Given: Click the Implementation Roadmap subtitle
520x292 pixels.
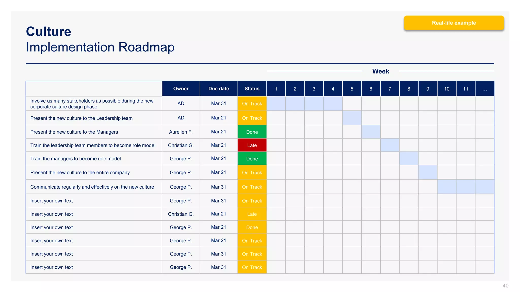Looking at the screenshot, I should click(100, 47).
